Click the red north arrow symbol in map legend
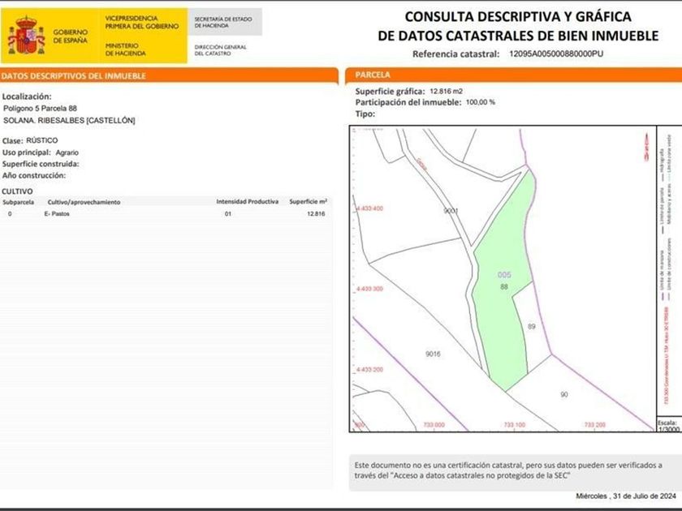 pyautogui.click(x=647, y=148)
